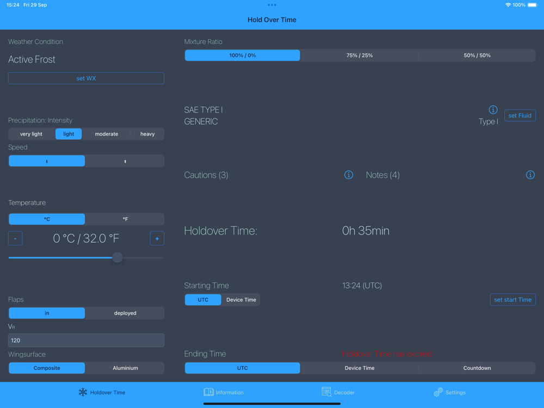544x408 pixels.
Task: Show Ending Time as Countdown
Action: 477,368
